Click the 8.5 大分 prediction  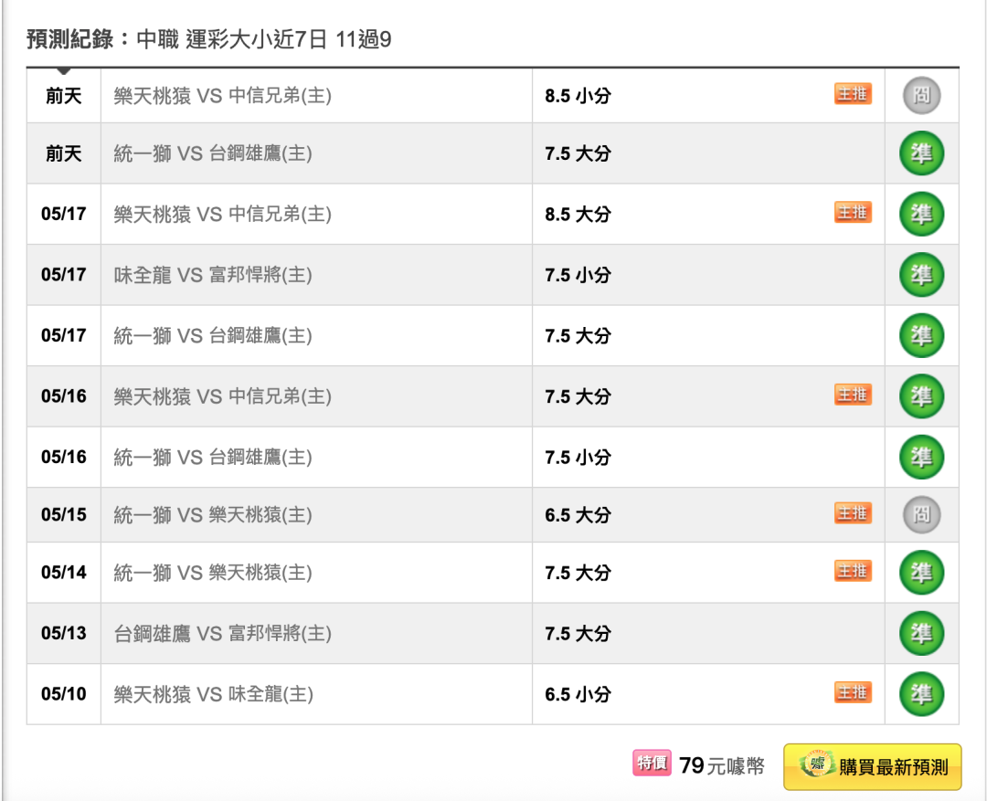click(x=578, y=215)
